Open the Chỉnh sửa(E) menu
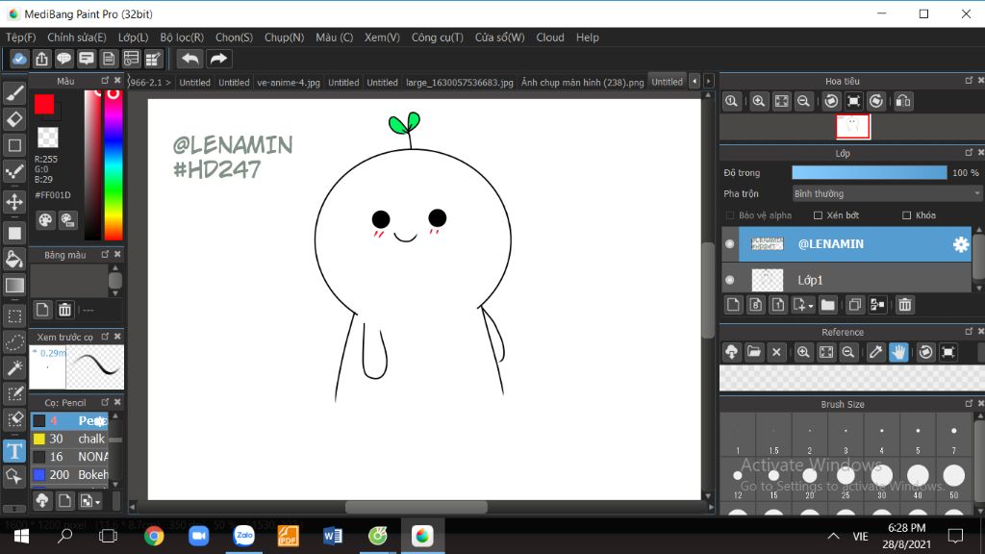 (77, 38)
